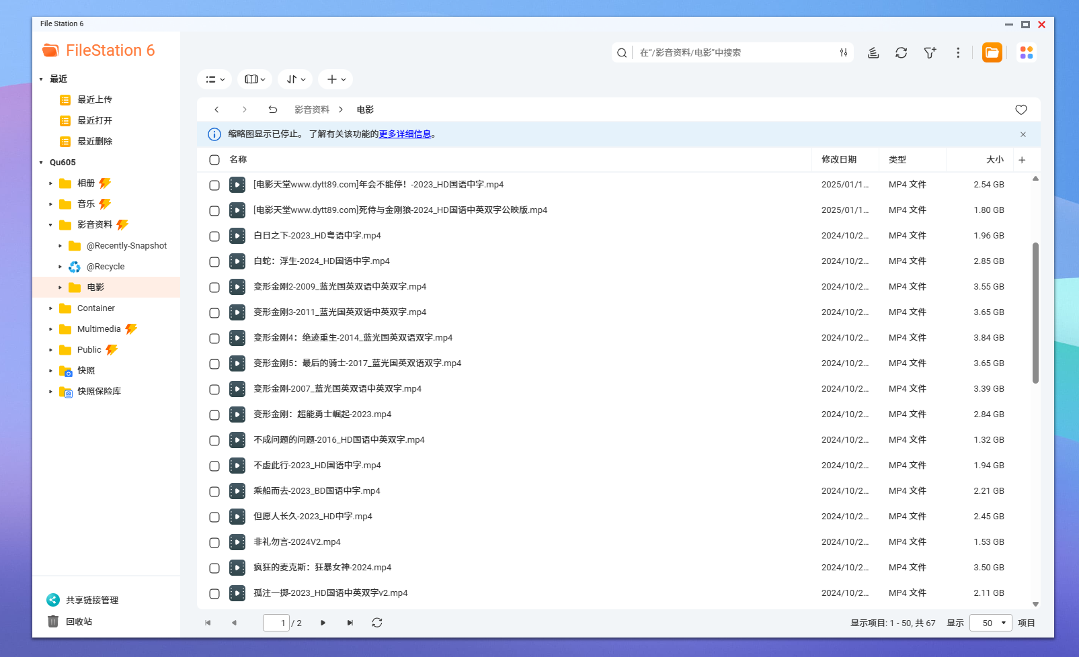The width and height of the screenshot is (1079, 657).
Task: Click the file list vertical scrollbar
Action: (1035, 313)
